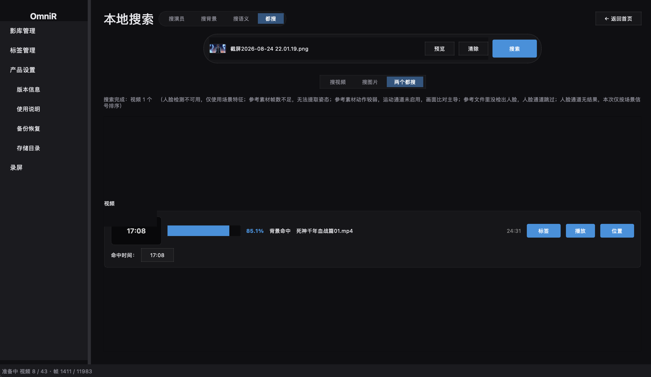Click the sidebar vertical scrollbar
The image size is (651, 377).
point(89,182)
